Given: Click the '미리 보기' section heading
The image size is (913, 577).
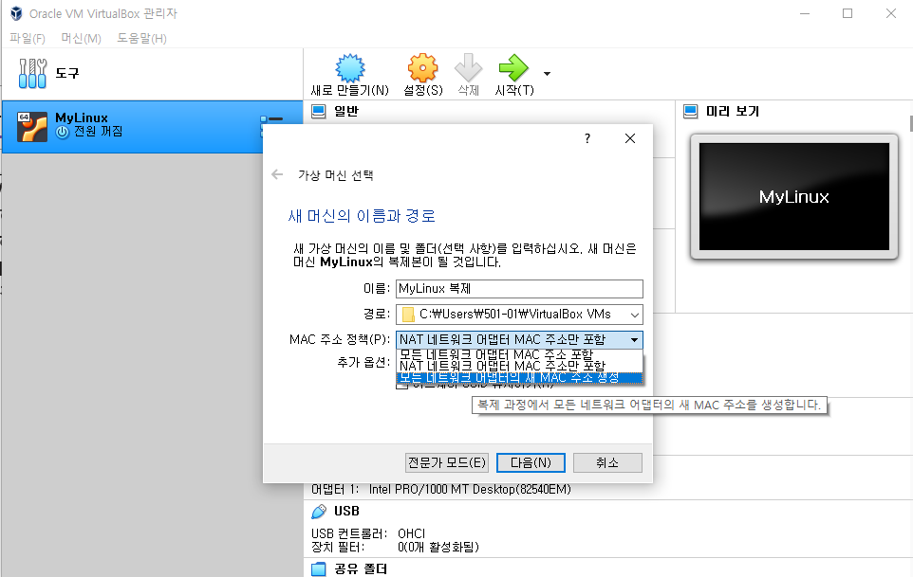Looking at the screenshot, I should pyautogui.click(x=733, y=111).
